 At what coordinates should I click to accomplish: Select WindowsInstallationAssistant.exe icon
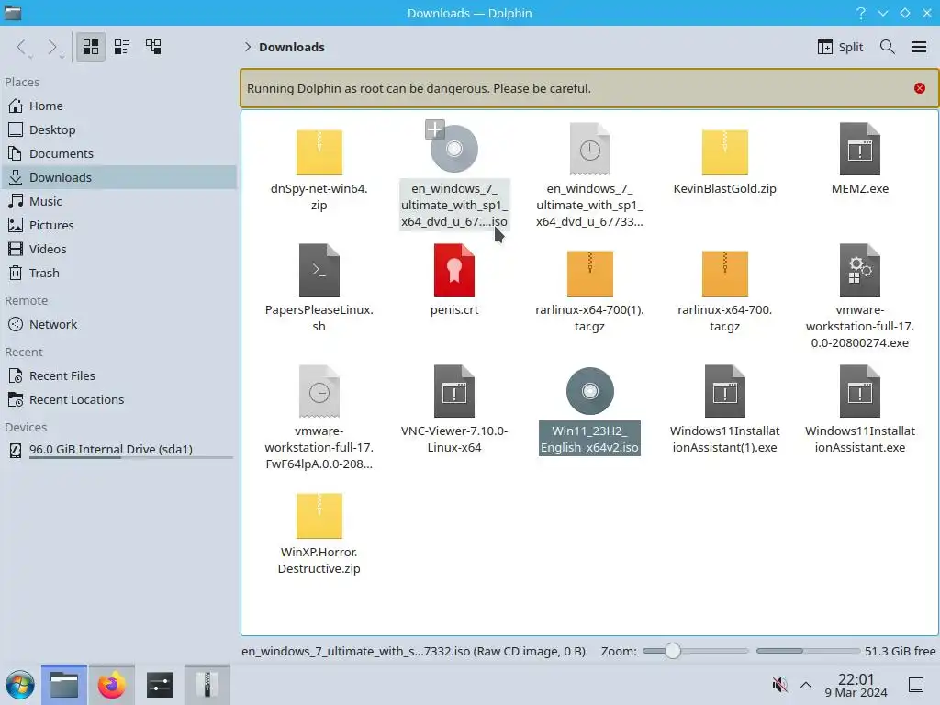click(859, 391)
